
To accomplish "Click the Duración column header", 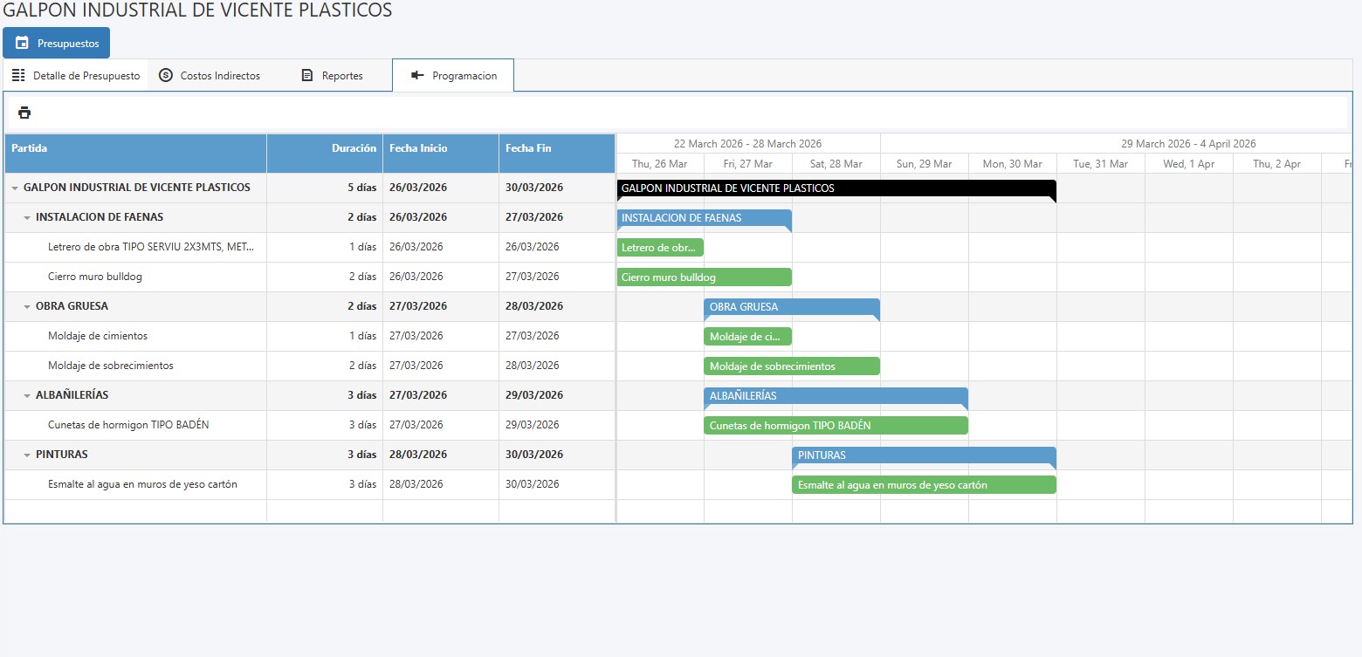I will coord(353,148).
